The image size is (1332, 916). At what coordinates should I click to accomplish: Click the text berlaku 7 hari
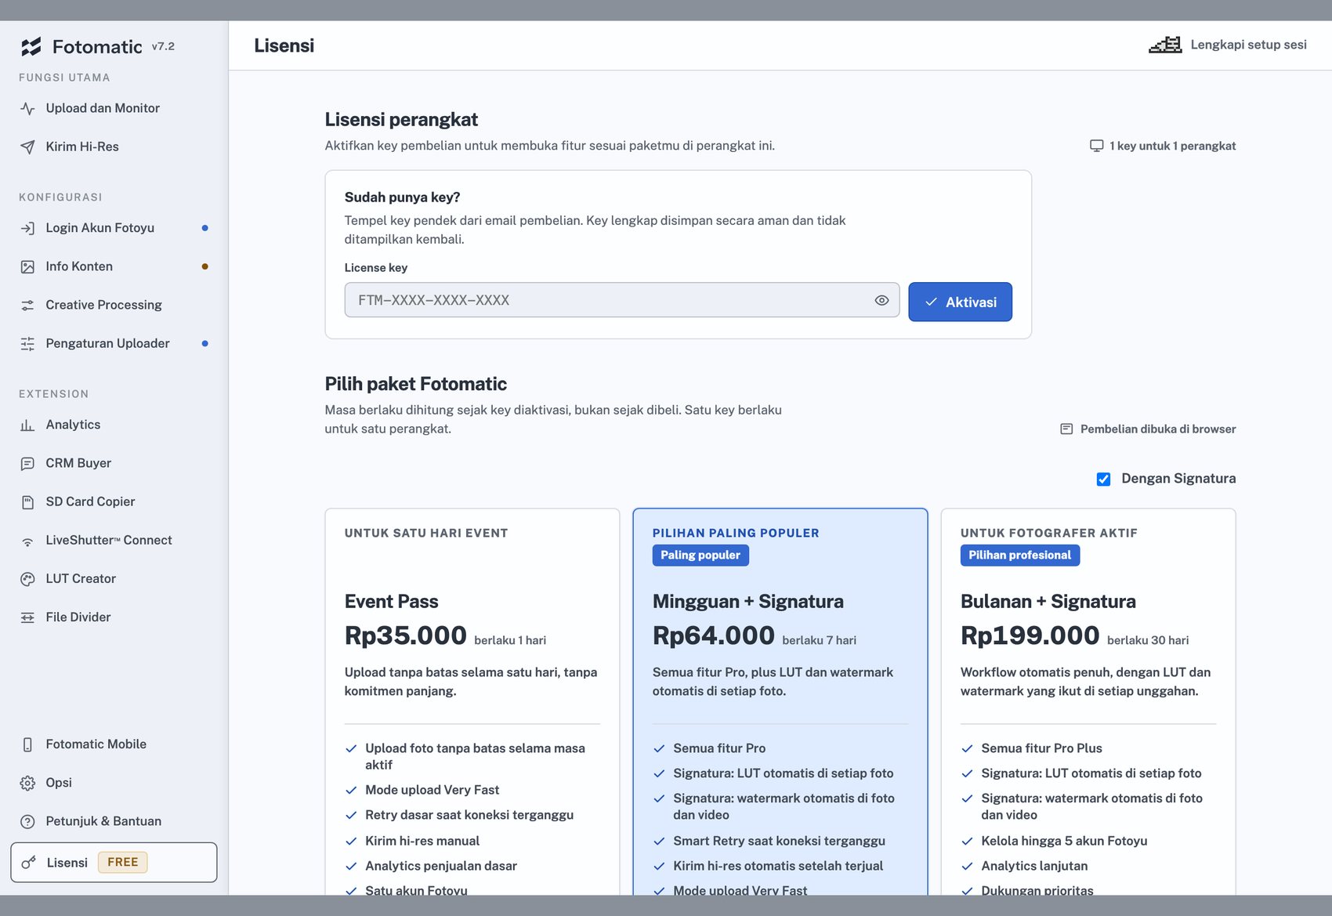tap(819, 640)
